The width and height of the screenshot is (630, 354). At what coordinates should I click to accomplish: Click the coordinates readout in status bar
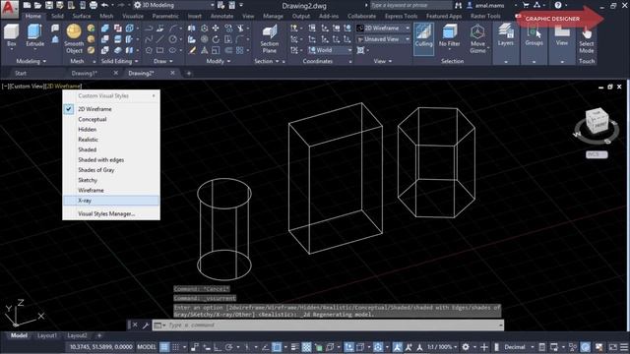100,347
